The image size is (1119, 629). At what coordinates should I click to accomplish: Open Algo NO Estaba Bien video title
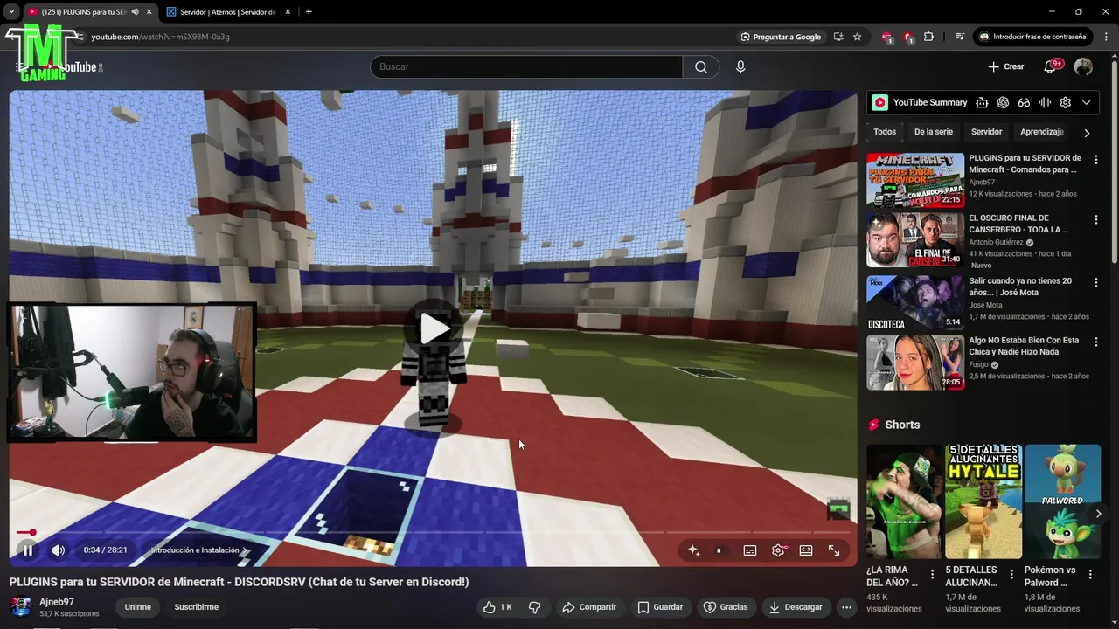point(1024,346)
